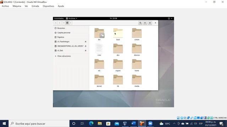Open the hamburger options menu
This screenshot has height=127, width=227.
(150, 23)
